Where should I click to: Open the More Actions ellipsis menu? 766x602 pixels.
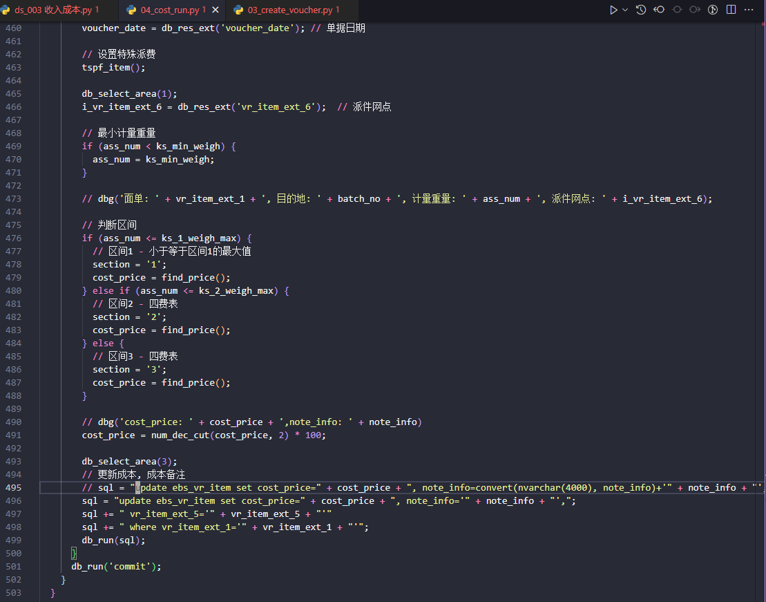[749, 10]
